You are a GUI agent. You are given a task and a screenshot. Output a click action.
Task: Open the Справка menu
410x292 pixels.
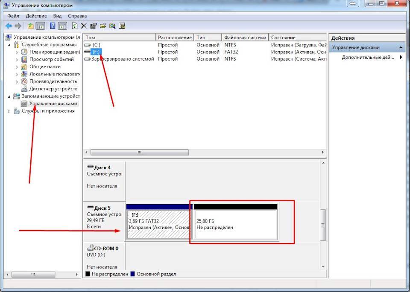pos(77,16)
